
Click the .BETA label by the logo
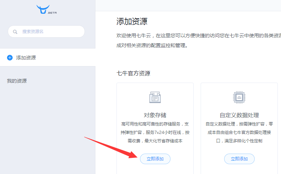(52, 13)
